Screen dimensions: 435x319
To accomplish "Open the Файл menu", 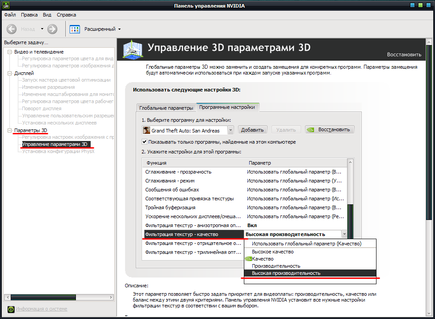I will [x=10, y=15].
